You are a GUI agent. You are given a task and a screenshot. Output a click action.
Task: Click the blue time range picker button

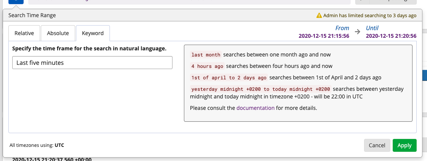[x=16, y=2]
